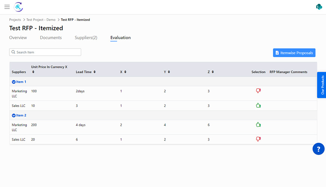
Task: Open the SharePoint icon at top right
Action: [x=319, y=7]
